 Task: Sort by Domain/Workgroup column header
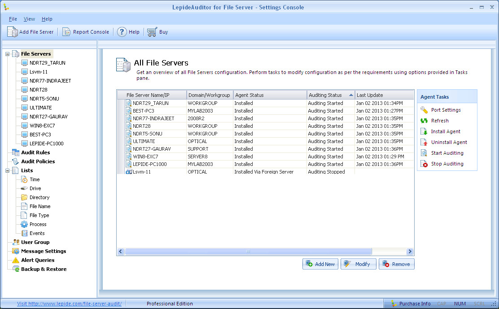(210, 95)
